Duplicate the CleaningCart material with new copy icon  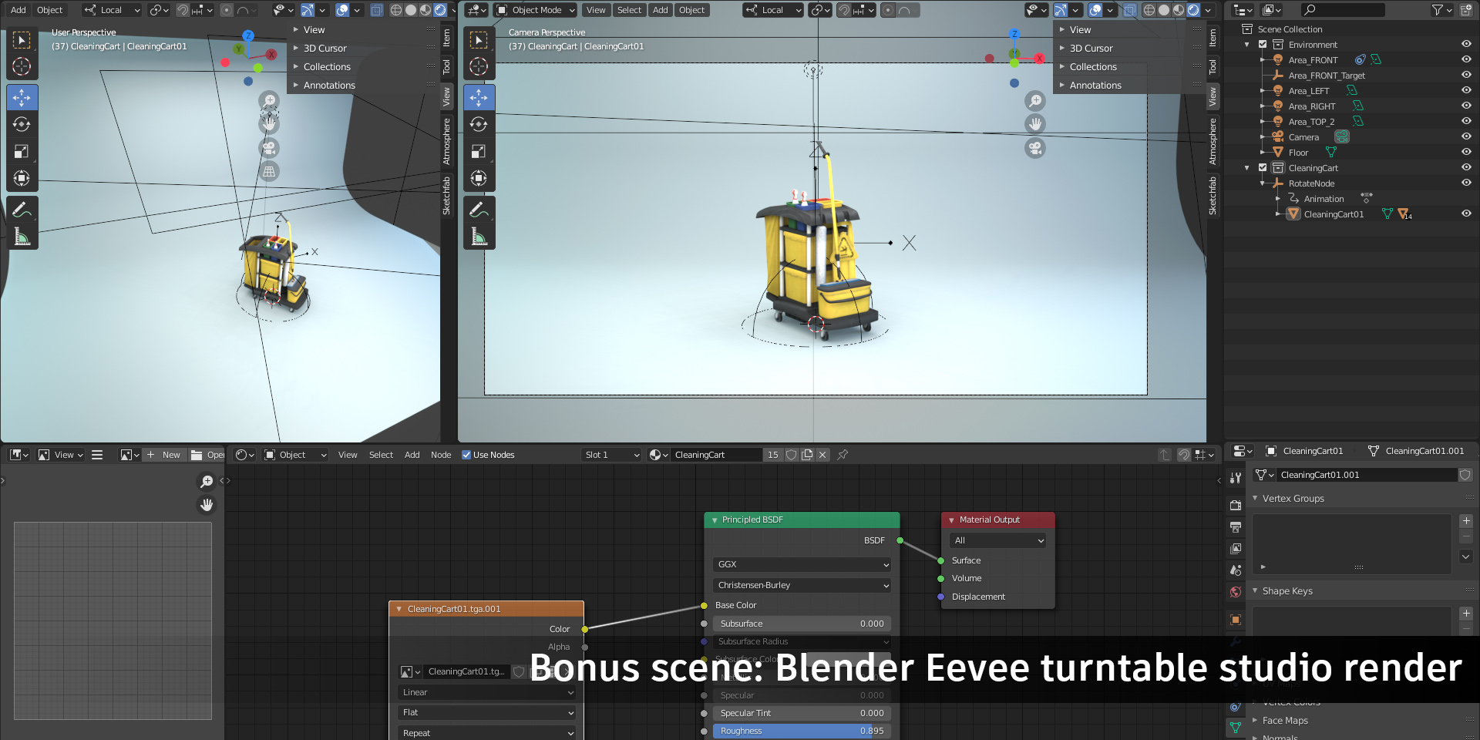(807, 455)
